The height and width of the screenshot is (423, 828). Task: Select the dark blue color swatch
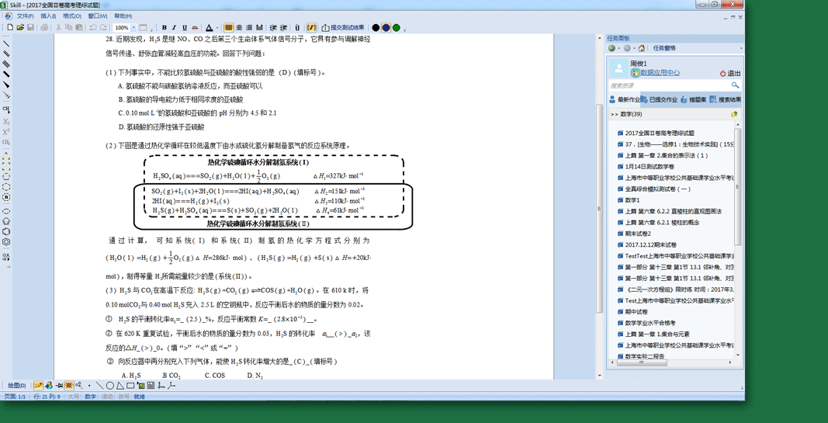click(x=386, y=27)
